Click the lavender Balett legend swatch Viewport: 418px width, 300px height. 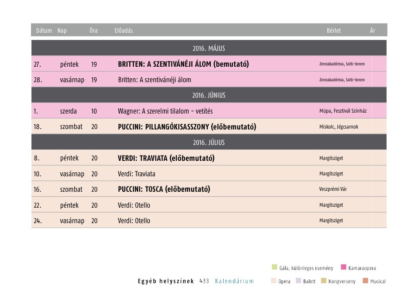point(298,281)
